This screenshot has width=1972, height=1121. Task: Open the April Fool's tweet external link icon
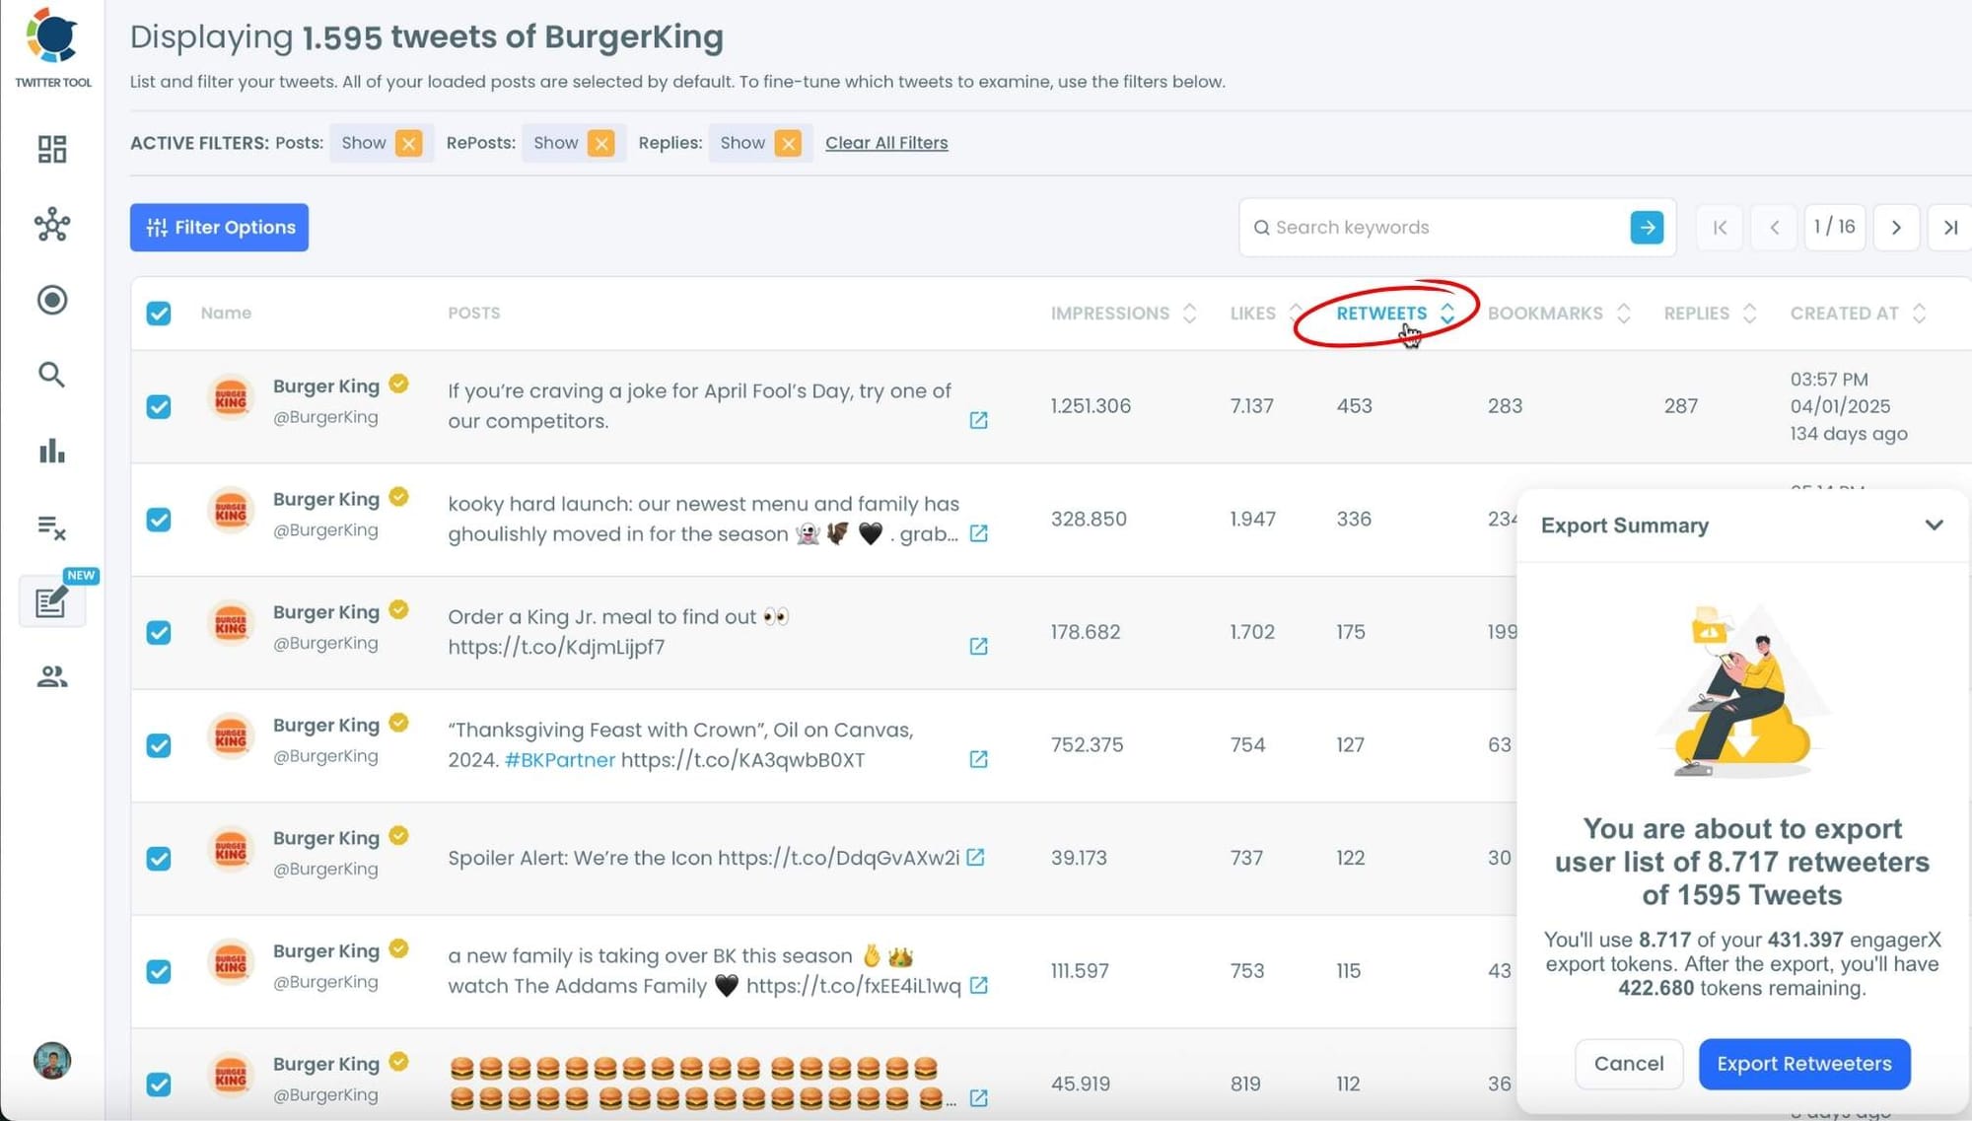(x=978, y=420)
